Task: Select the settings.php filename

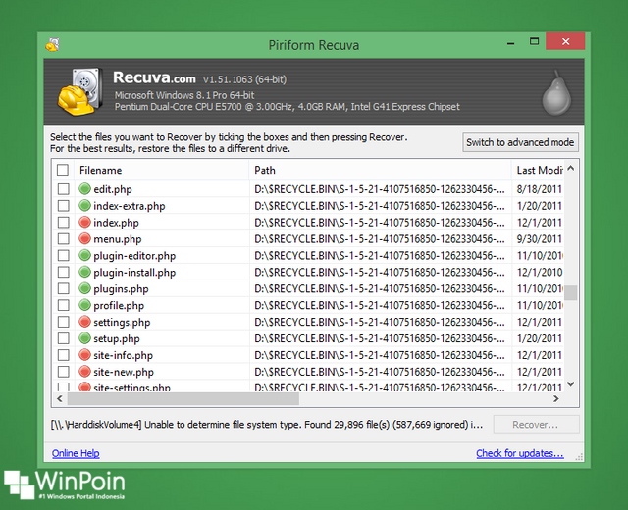Action: 122,323
